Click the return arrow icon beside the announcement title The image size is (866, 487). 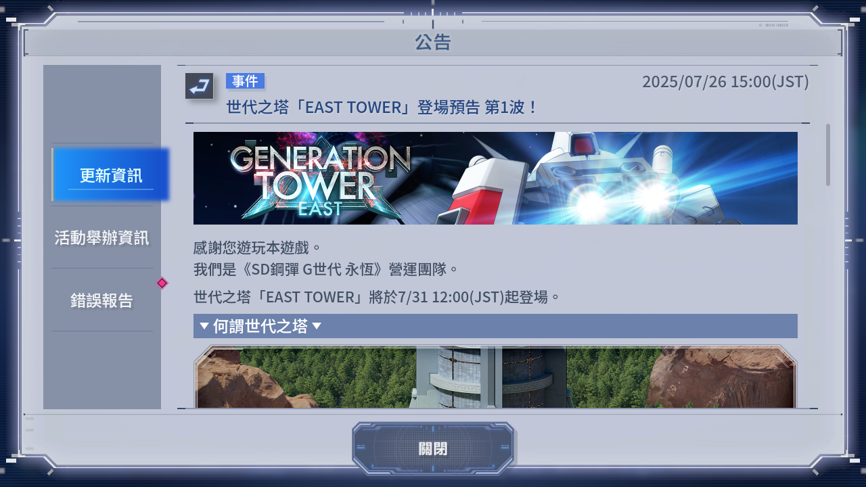[199, 86]
